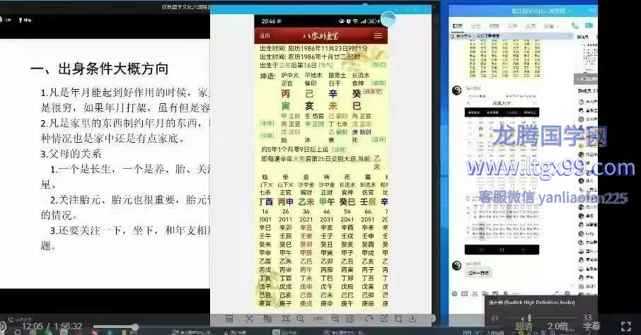Switch to the first chat tab (聊天)
The width and height of the screenshot is (641, 335).
pos(458,26)
